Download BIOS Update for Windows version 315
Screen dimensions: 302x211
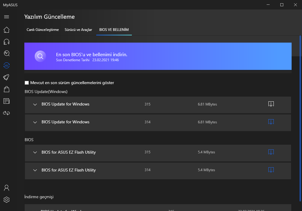(x=271, y=104)
